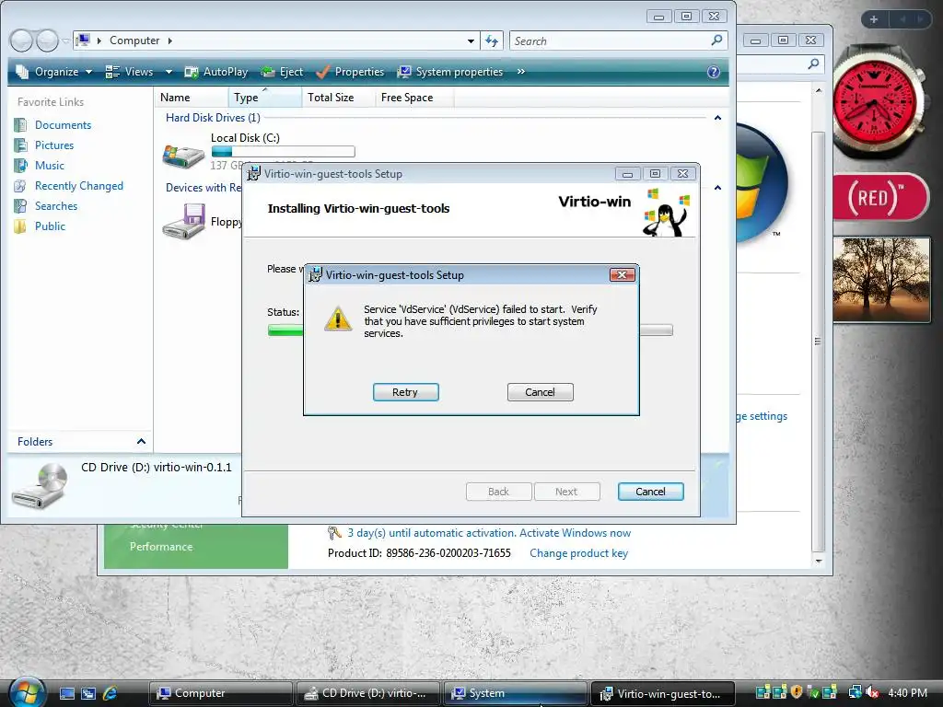Click Retry in the VdService error dialog

pyautogui.click(x=405, y=392)
